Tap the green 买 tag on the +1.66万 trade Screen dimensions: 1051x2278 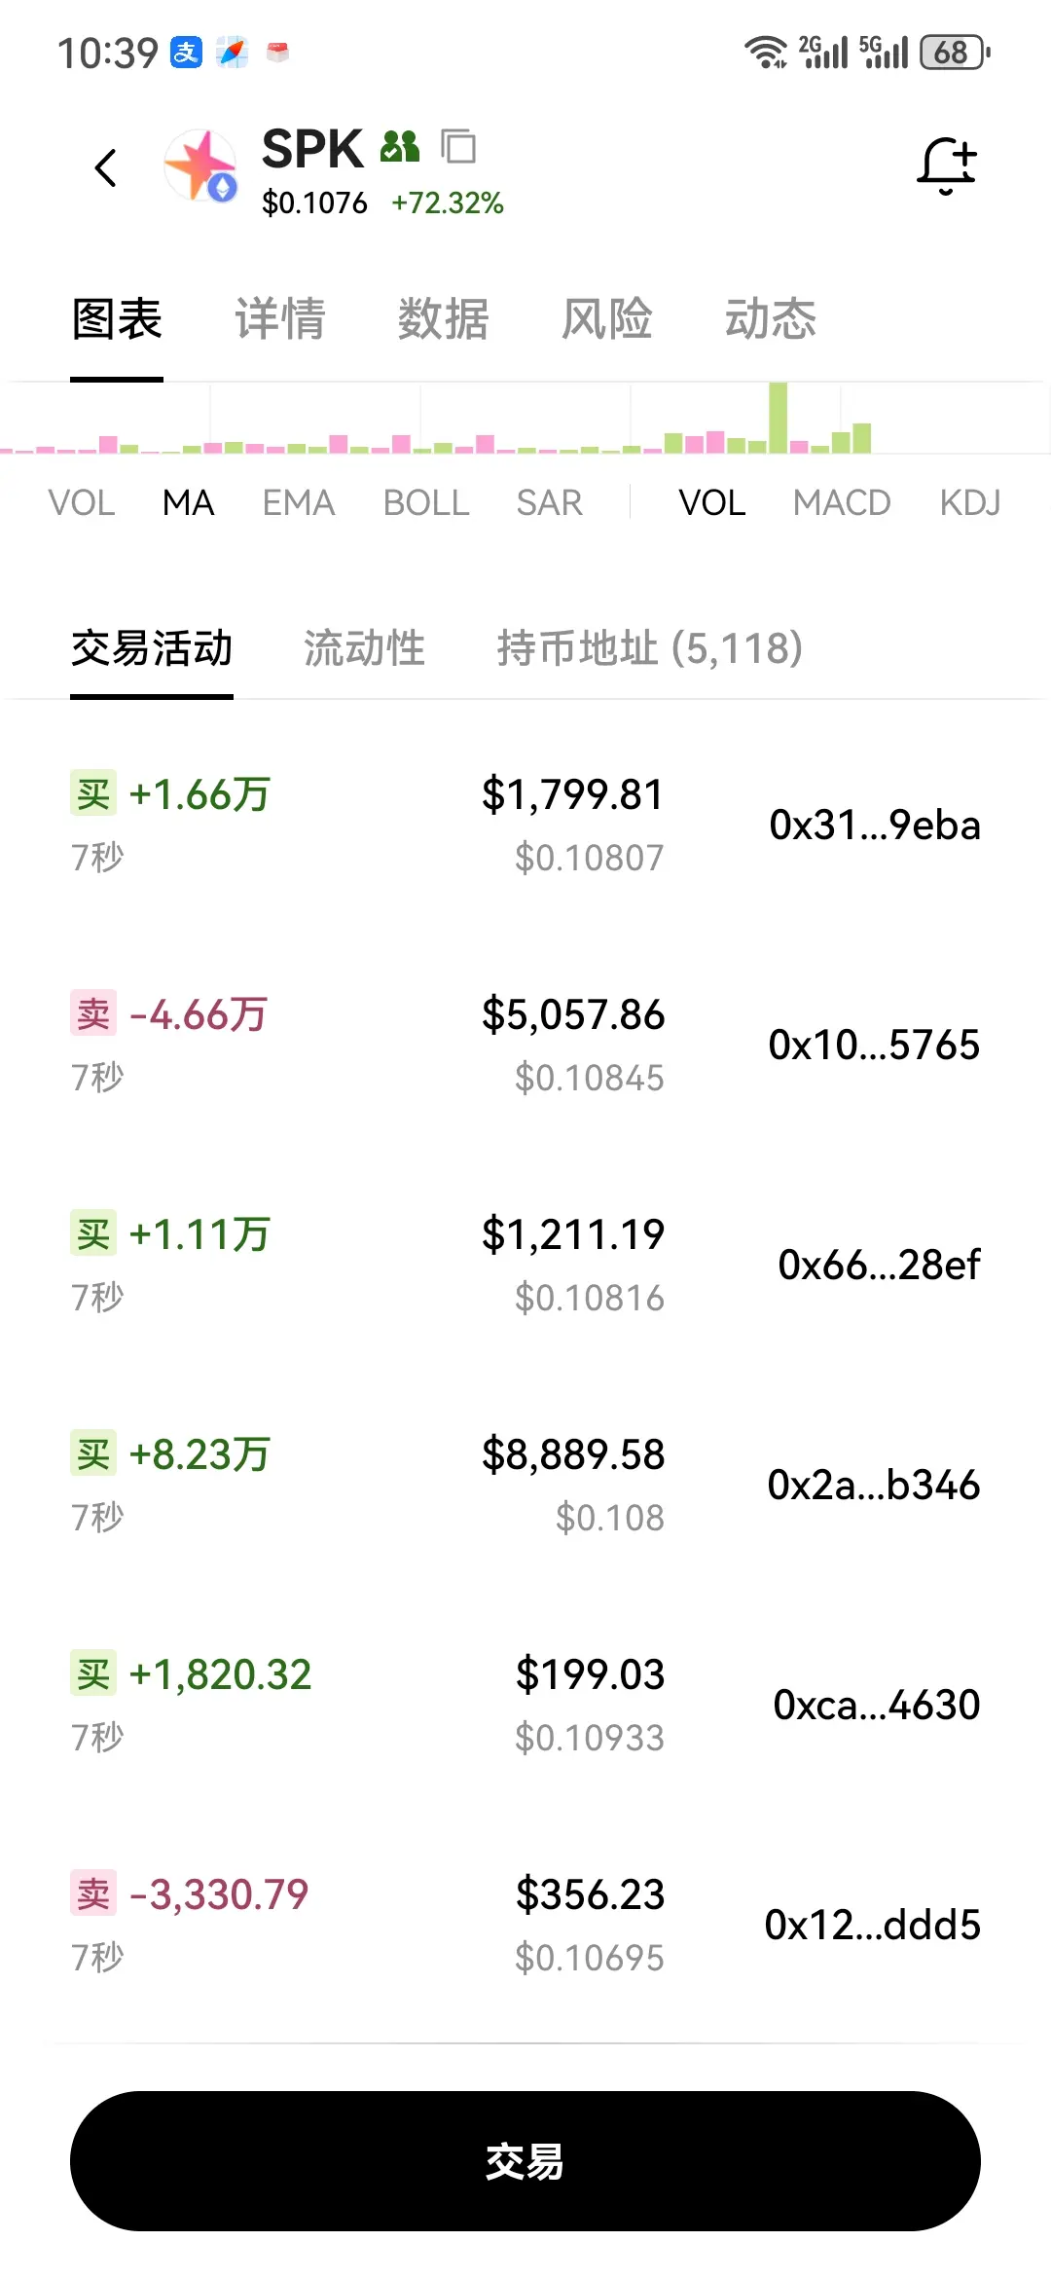coord(93,793)
